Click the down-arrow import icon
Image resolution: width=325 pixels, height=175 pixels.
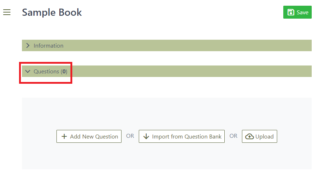146,136
